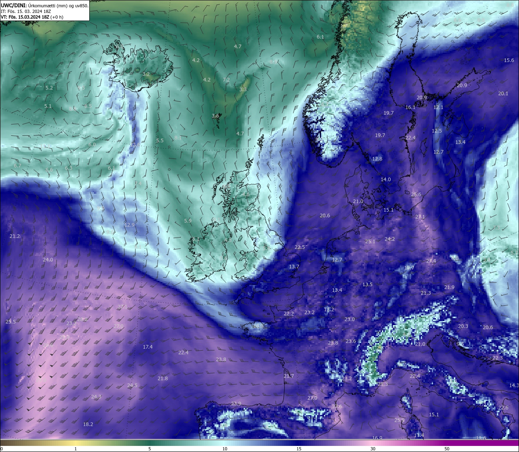This screenshot has width=519, height=452.
Task: Click the 23.0 value on the map
Action: 350,319
